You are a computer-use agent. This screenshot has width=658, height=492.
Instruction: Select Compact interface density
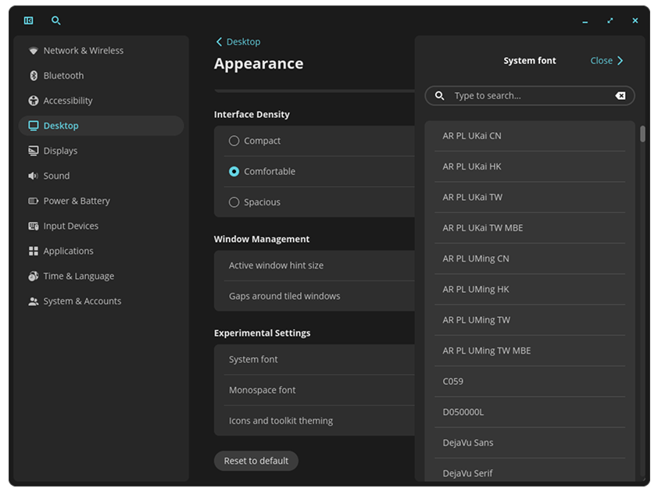[x=234, y=141]
